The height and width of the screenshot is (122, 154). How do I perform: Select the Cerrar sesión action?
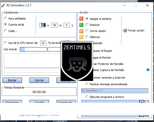pyautogui.click(x=87, y=31)
